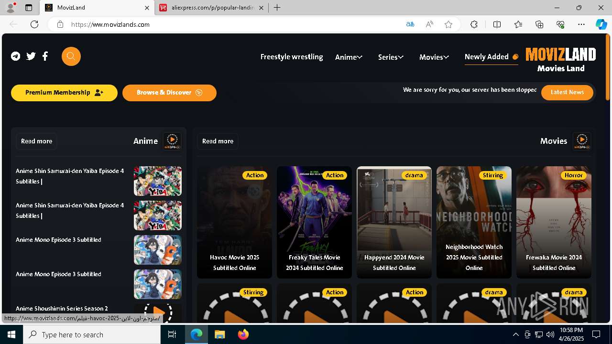
Task: Open the Read aloud icon
Action: click(x=429, y=24)
